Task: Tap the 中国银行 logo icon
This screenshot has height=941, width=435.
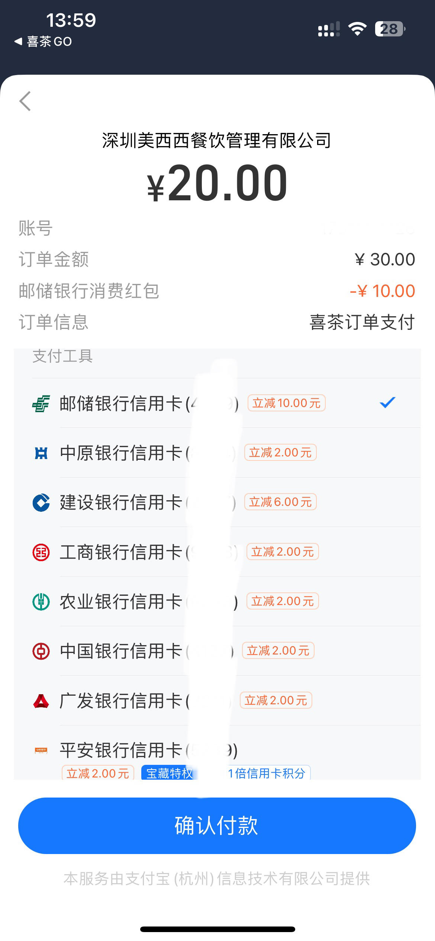Action: click(x=41, y=651)
